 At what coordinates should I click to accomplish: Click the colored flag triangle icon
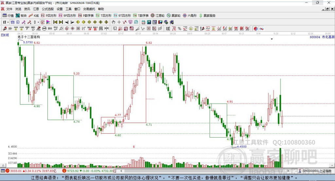click(48, 22)
